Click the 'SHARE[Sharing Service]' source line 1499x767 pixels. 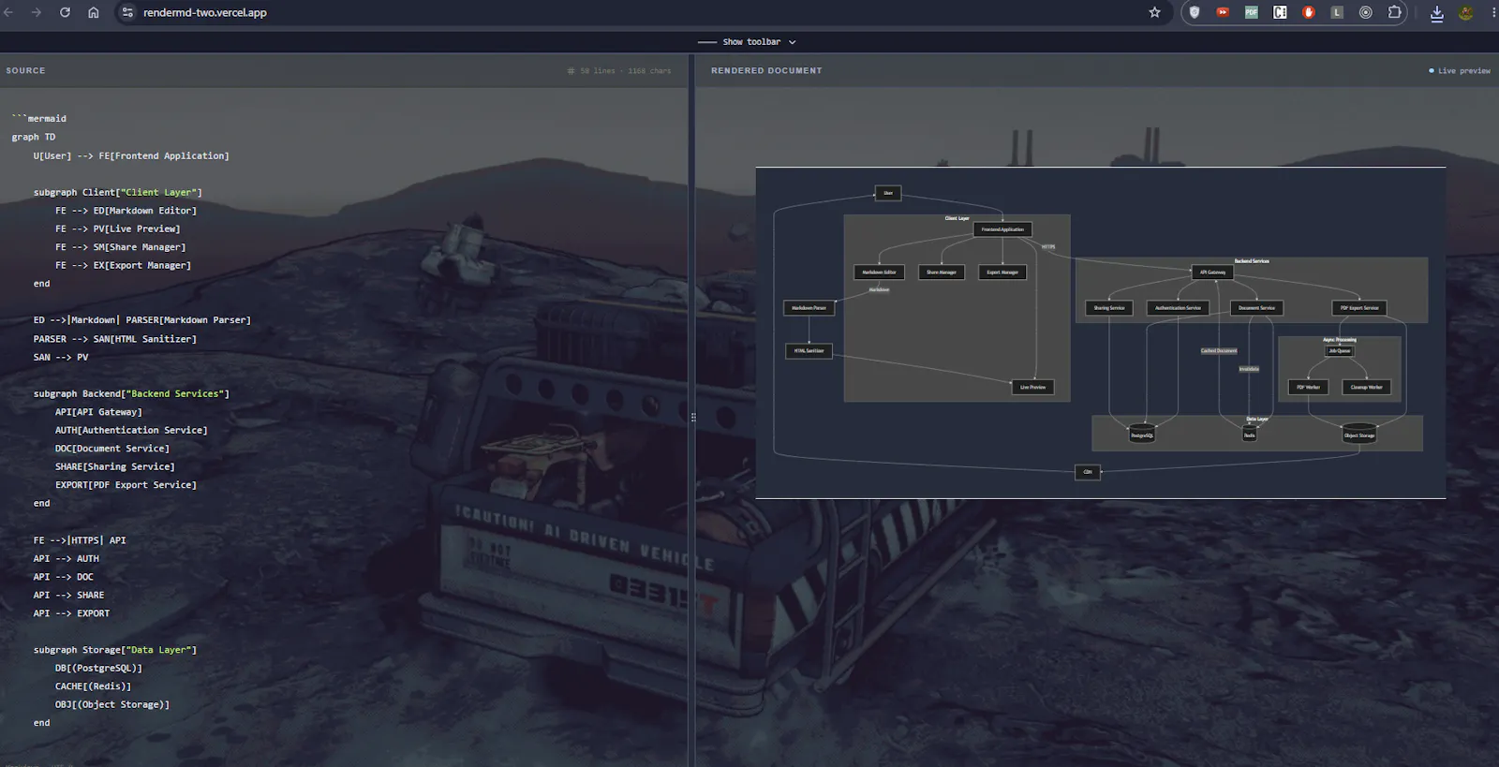(x=115, y=467)
